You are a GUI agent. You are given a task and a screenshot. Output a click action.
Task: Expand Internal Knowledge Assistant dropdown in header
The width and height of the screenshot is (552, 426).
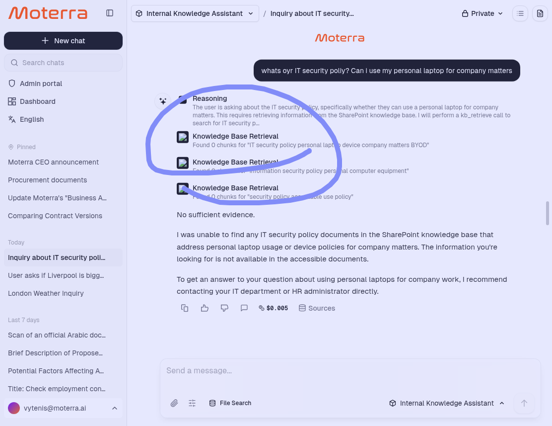pos(195,13)
